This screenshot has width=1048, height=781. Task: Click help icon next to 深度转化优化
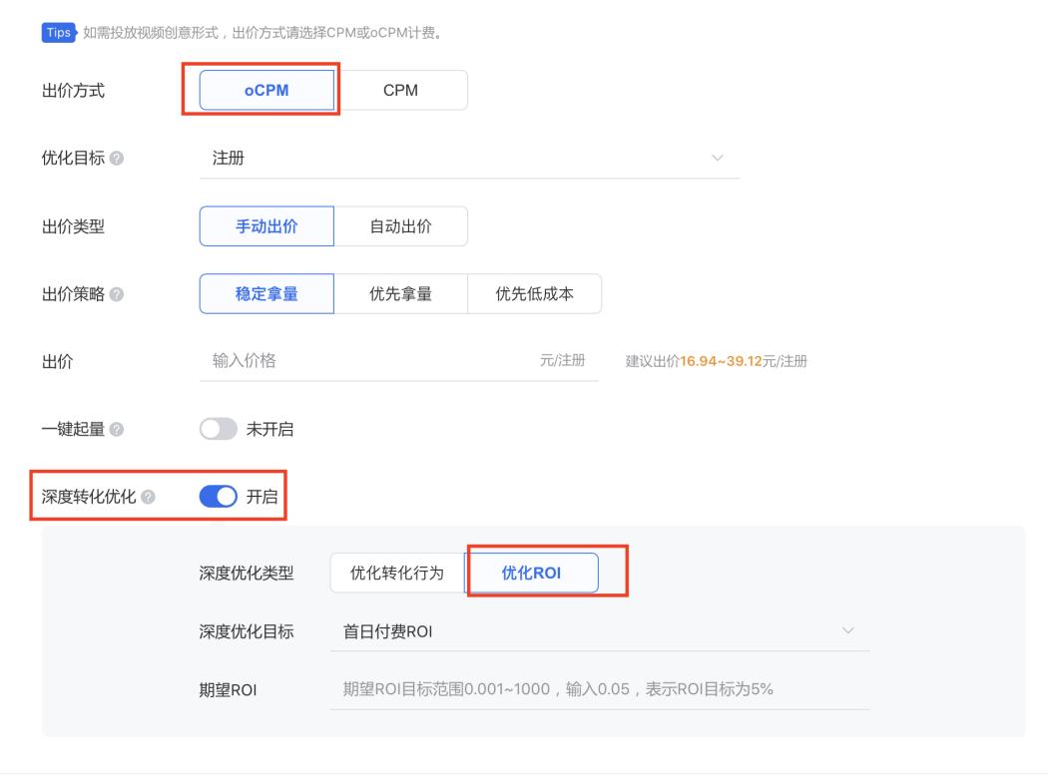149,497
